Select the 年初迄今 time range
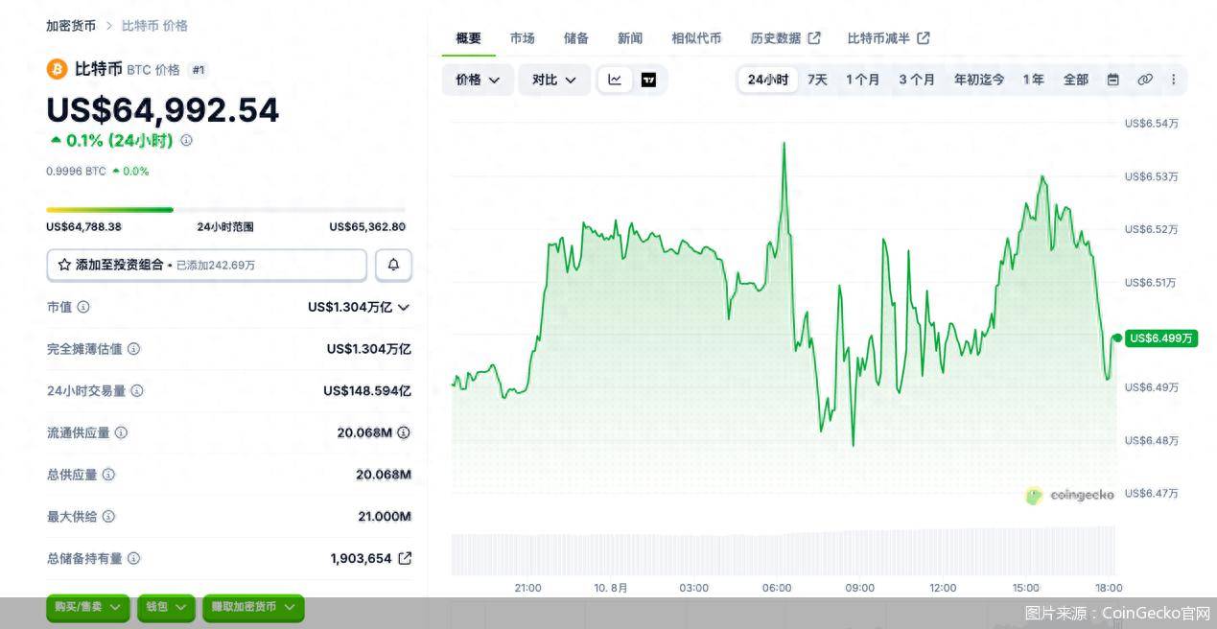The image size is (1217, 629). [x=979, y=80]
